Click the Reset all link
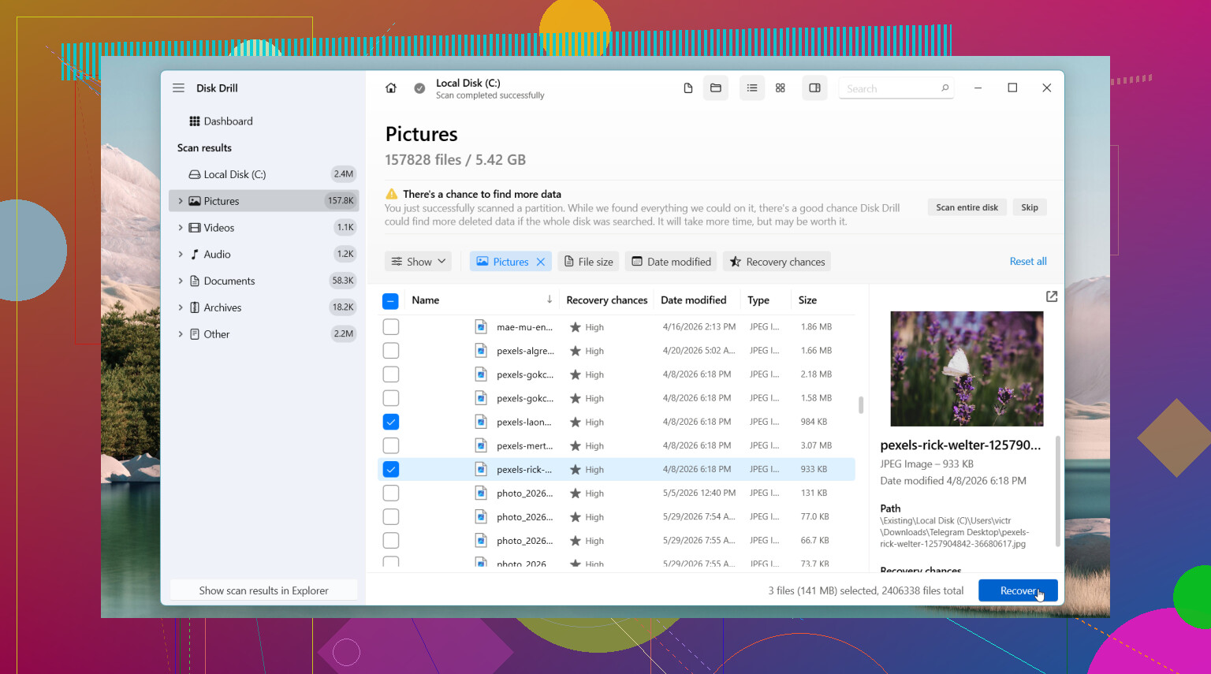 1028,262
